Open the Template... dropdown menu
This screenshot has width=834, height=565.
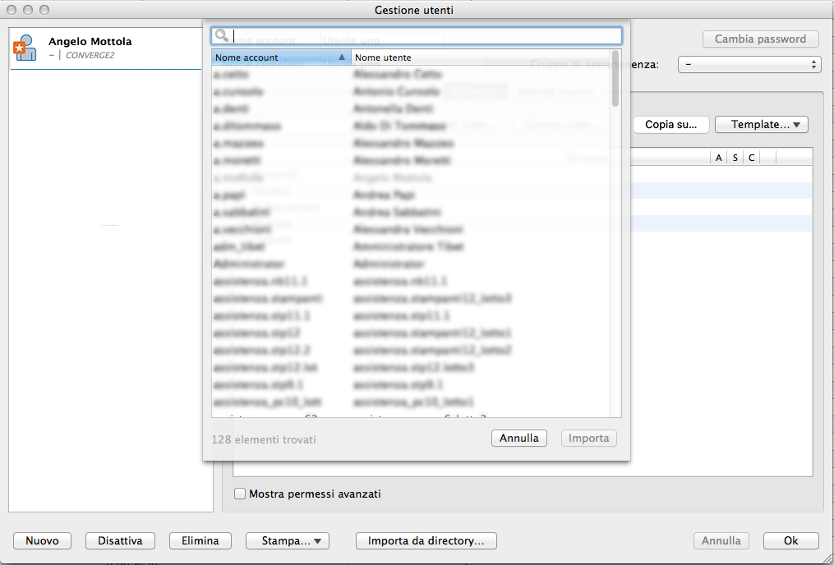click(761, 125)
